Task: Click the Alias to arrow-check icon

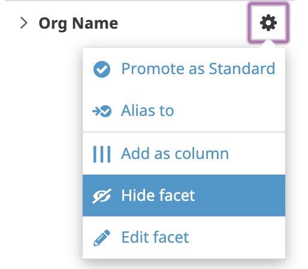Action: pyautogui.click(x=102, y=111)
